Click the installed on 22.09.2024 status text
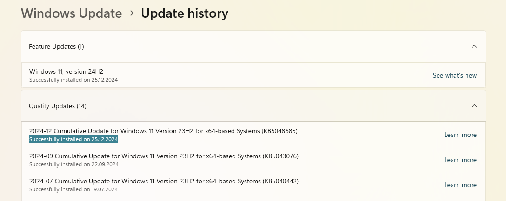This screenshot has width=506, height=201. 74,164
